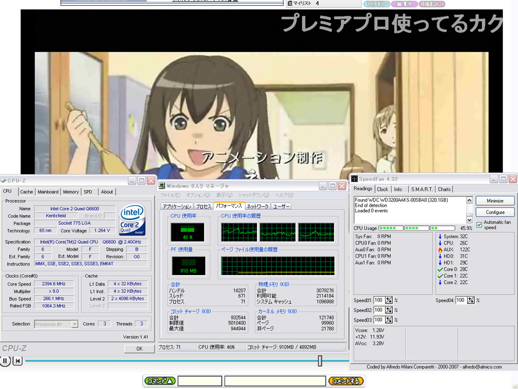Screen dimensions: 518x389
Task: Click the small command input field
Action: [x=200, y=381]
